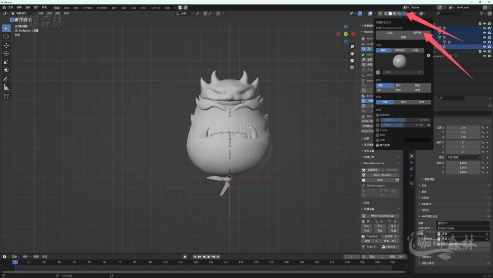
Task: Toggle the top outliner item's eye visibility icon
Action: point(484,23)
